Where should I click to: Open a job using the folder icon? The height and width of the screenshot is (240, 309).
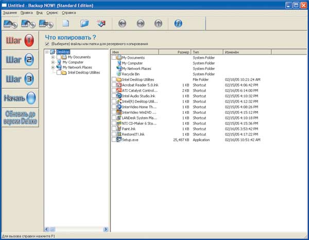point(84,24)
